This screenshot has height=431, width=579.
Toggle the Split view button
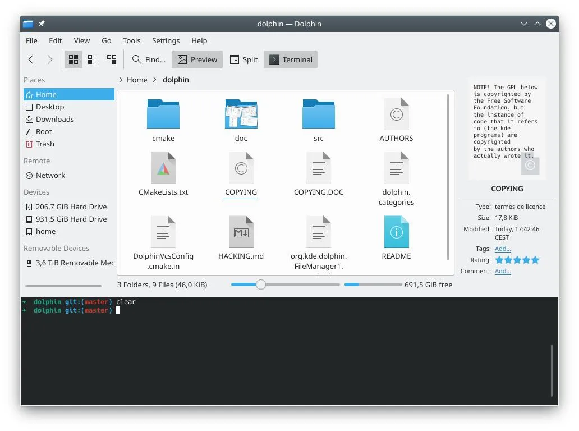(x=243, y=59)
